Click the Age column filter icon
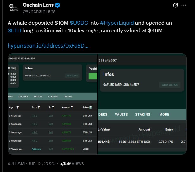 click(18, 107)
